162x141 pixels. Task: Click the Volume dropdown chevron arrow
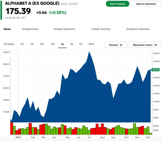(121, 45)
